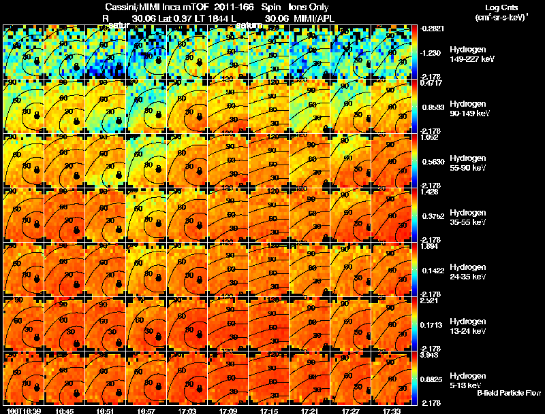
Task: Select the color bar beside Hydrogen 5-13 keV
Action: [414, 379]
